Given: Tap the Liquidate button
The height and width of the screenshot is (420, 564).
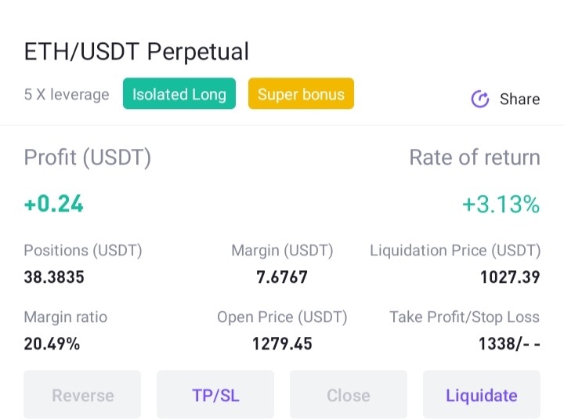Looking at the screenshot, I should (x=482, y=394).
